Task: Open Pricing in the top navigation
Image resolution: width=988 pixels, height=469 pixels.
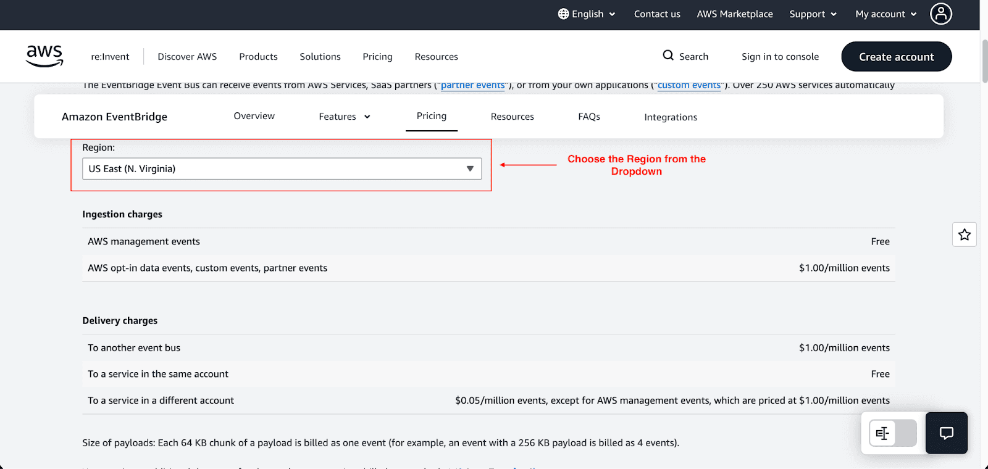Action: pos(377,57)
